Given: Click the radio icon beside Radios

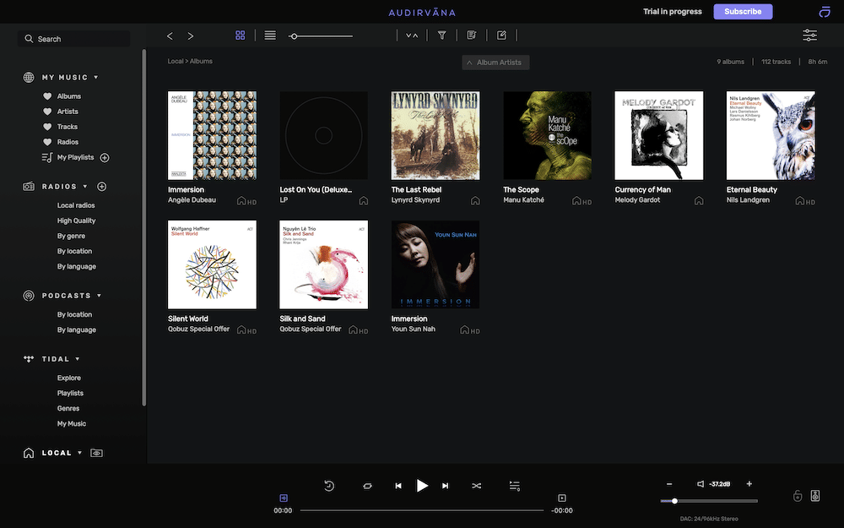Looking at the screenshot, I should (29, 187).
